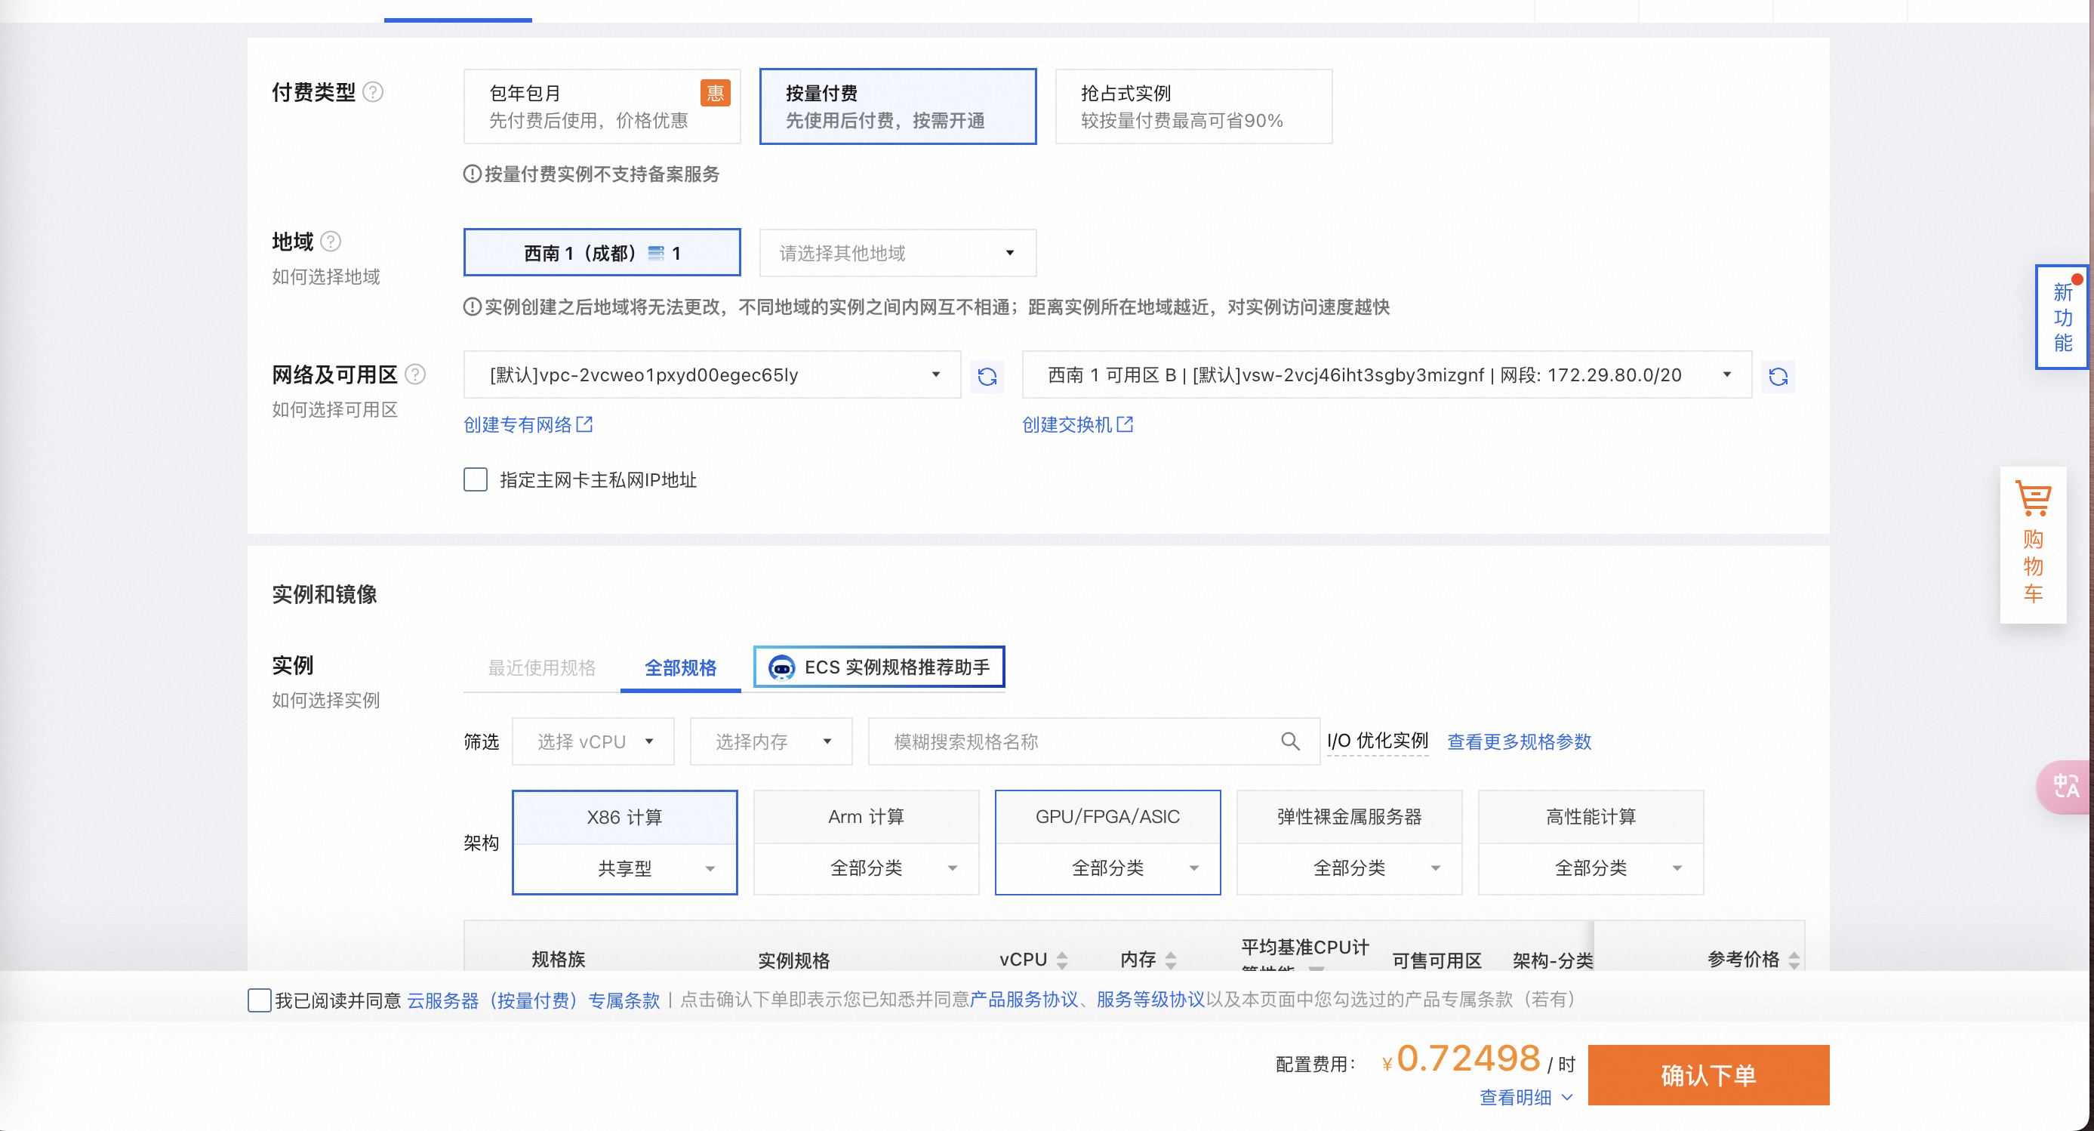
Task: Click the ECS assistant robot icon
Action: coord(782,667)
